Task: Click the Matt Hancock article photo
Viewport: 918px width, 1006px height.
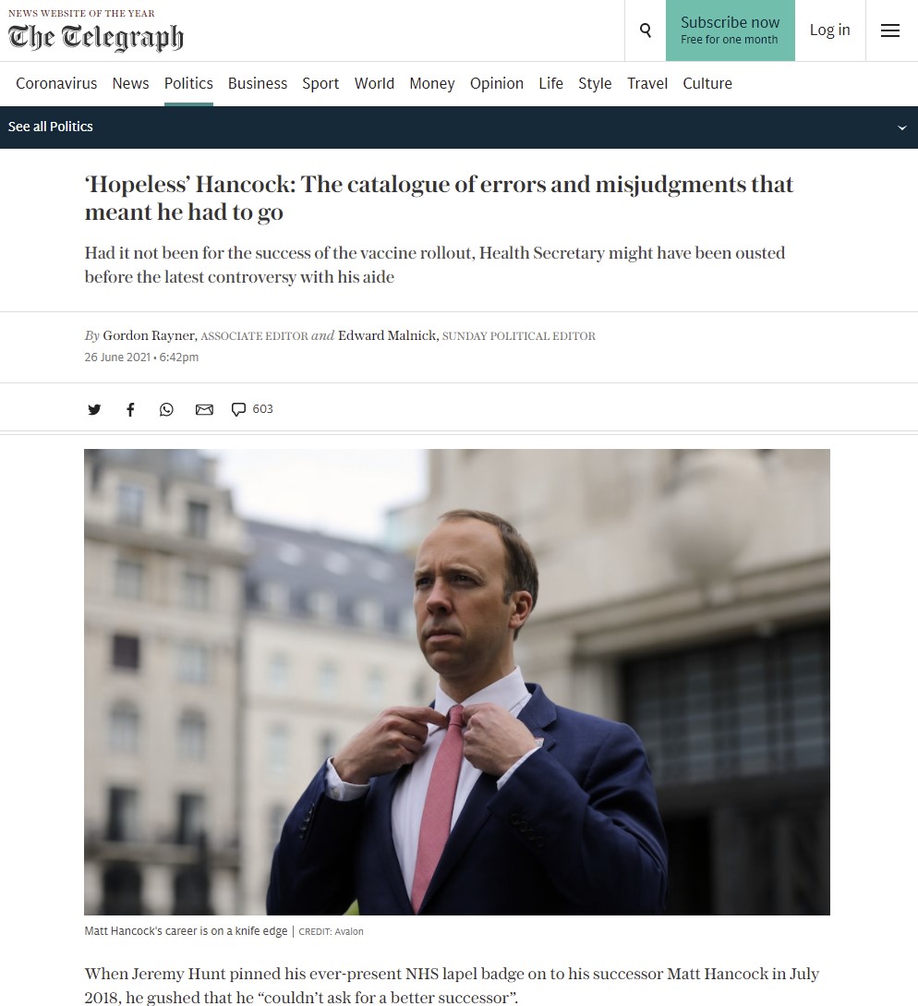Action: pos(457,682)
